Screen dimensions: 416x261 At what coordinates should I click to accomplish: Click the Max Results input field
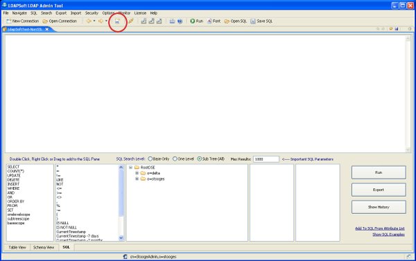pyautogui.click(x=266, y=159)
